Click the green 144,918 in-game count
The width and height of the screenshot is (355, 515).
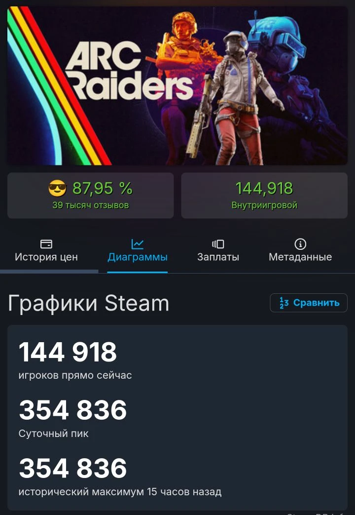(264, 188)
